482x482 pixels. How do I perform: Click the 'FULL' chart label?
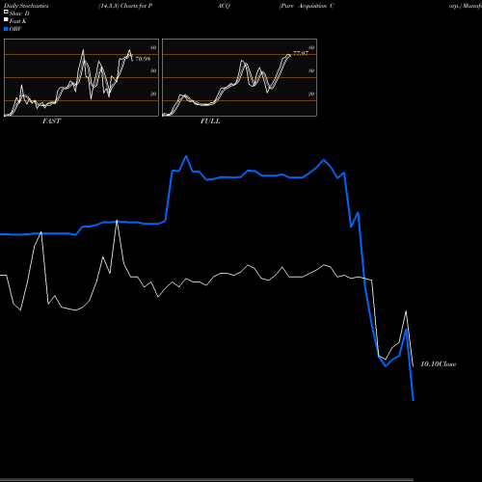click(x=210, y=121)
